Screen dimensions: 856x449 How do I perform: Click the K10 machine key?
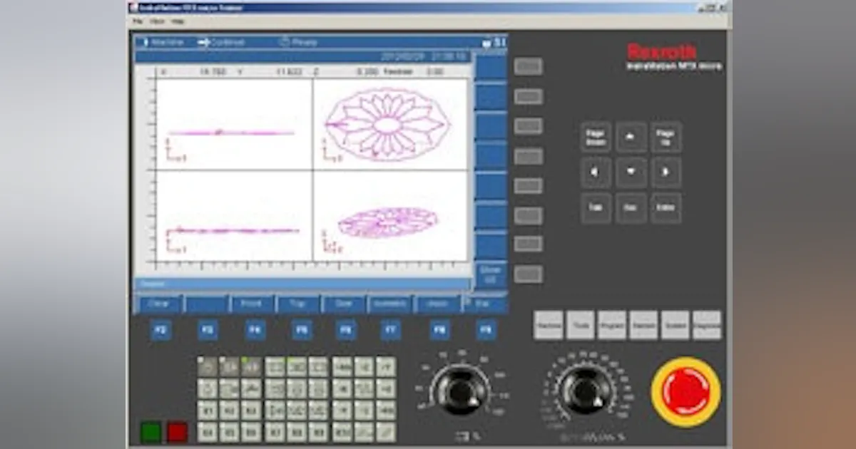342,432
